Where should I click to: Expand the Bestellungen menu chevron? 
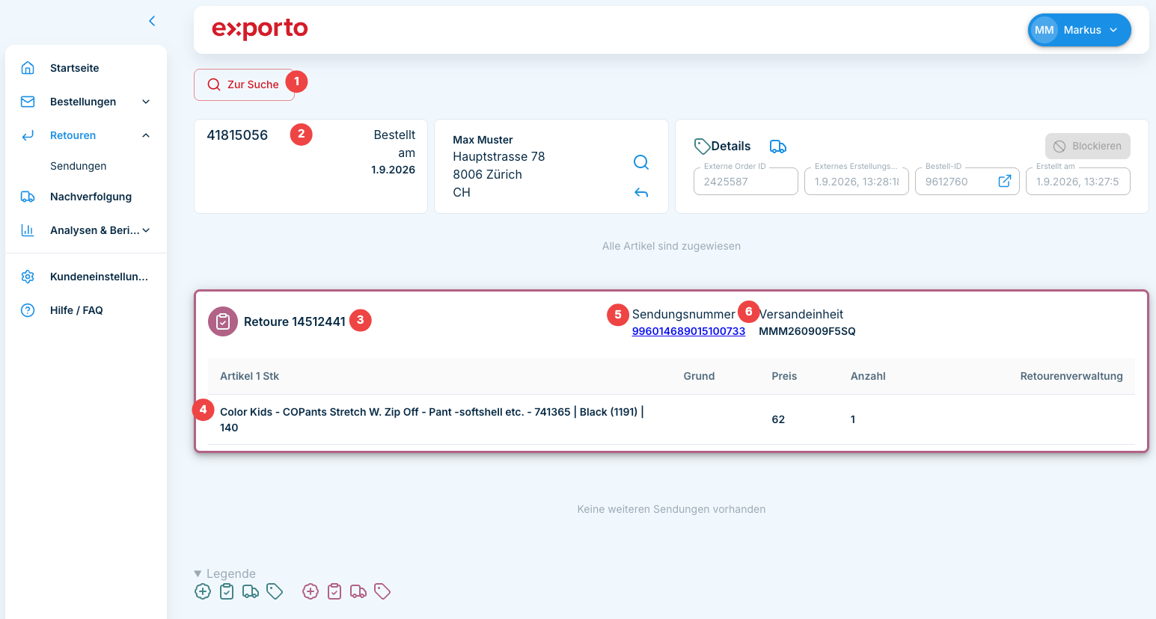coord(146,102)
